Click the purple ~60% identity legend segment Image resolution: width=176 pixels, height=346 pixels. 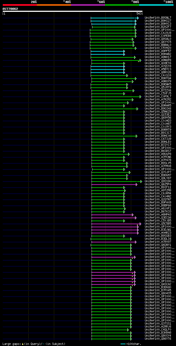(88, 5)
